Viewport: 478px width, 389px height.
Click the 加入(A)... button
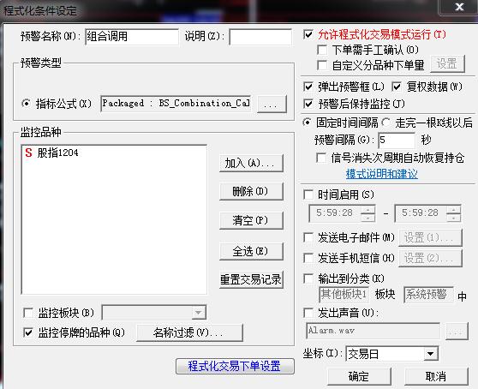[251, 163]
